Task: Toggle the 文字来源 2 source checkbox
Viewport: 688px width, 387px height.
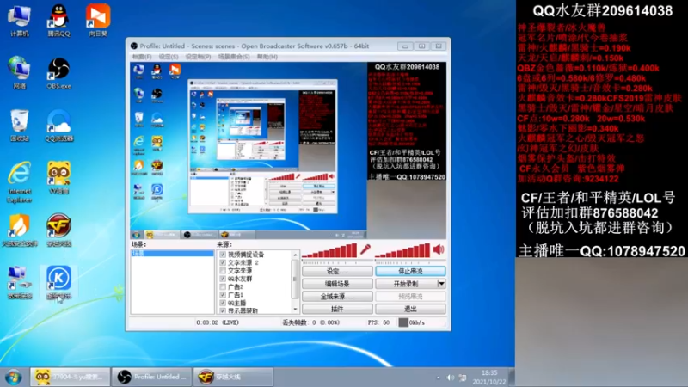Action: pyautogui.click(x=223, y=262)
